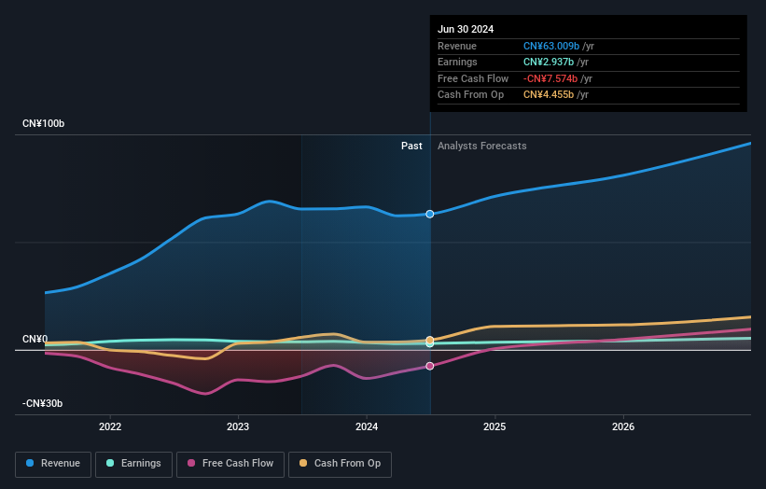This screenshot has width=766, height=489.
Task: Click the -CN¥30b y-axis label
Action: 43,403
